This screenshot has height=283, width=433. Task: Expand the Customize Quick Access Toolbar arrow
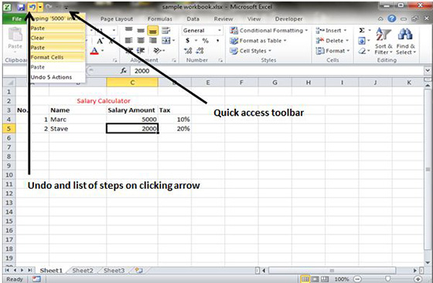click(x=66, y=8)
